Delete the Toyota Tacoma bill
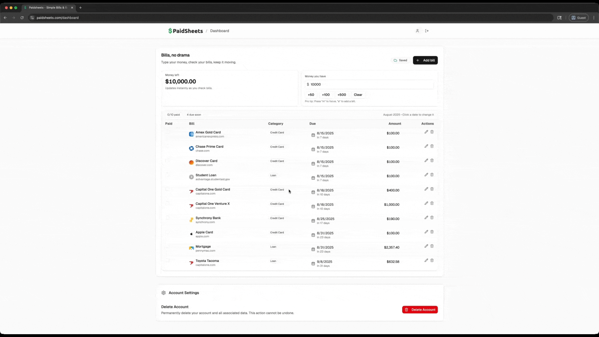 [432, 261]
